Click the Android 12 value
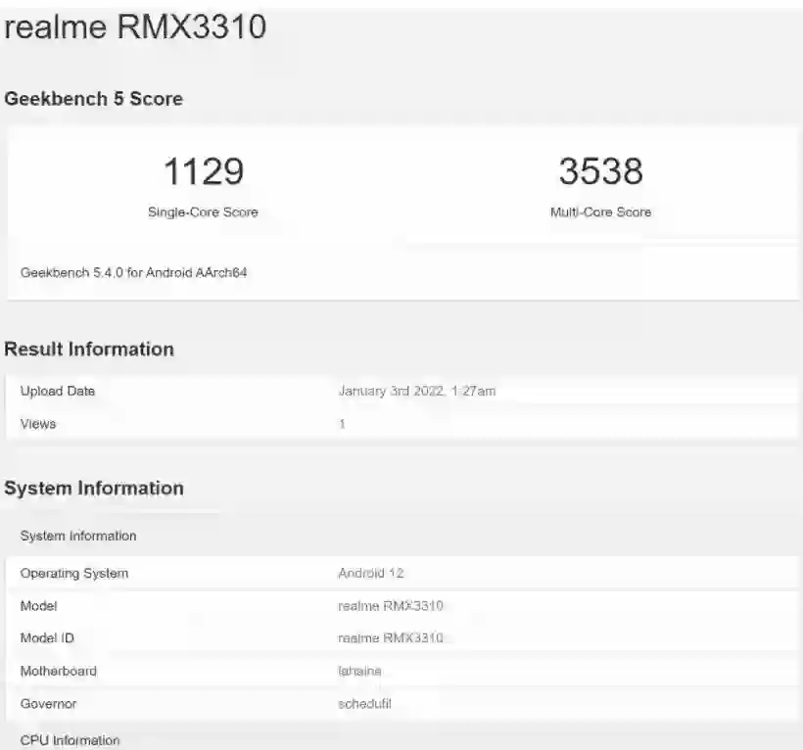This screenshot has width=803, height=750. click(371, 573)
